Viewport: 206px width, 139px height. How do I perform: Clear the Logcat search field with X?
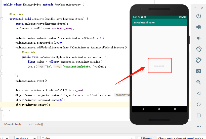click(132, 138)
